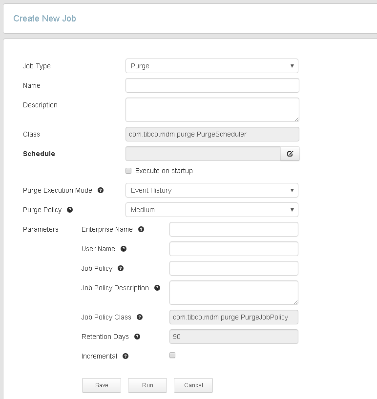377x399 pixels.
Task: Focus the job Name input field
Action: pos(212,85)
